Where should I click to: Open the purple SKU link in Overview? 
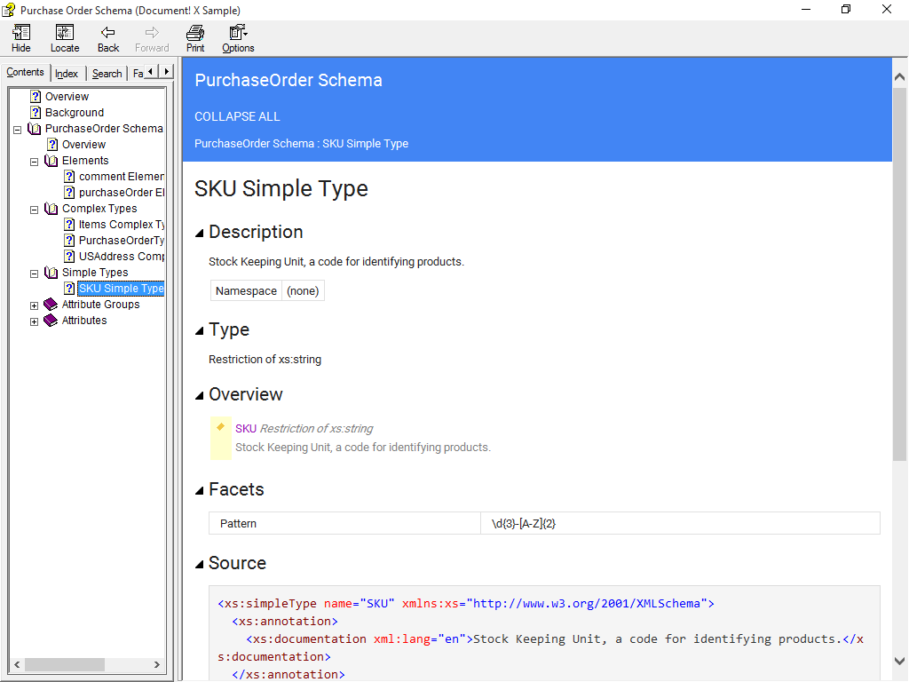point(246,429)
